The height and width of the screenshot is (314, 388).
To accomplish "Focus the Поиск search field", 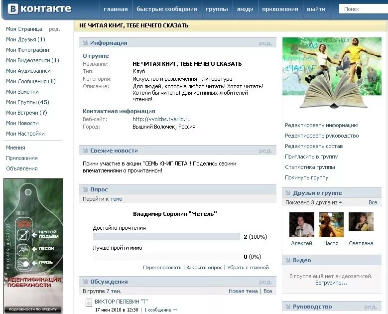I will [363, 9].
